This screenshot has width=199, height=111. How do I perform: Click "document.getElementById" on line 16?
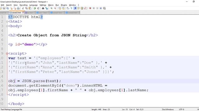click(35, 86)
